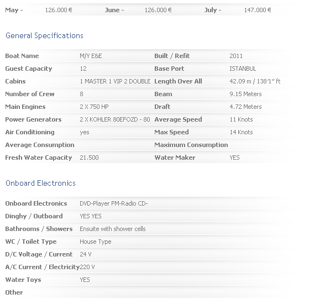Click the Cabins value 1 MASTER 1 VIP 2 DOUBLE

(x=115, y=81)
